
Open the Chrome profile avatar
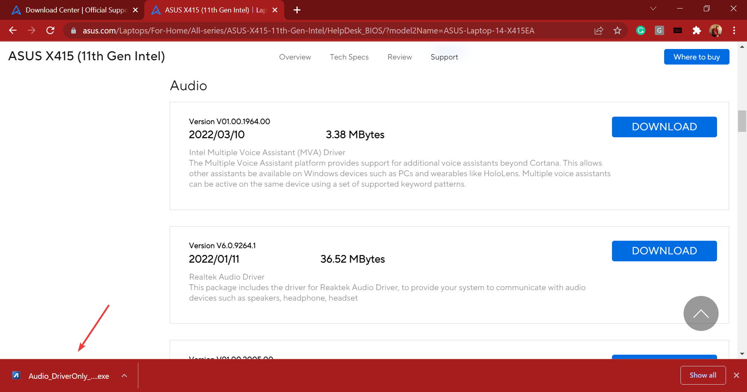[715, 30]
